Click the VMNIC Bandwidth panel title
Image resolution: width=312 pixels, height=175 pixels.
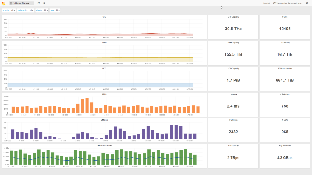click(104, 146)
